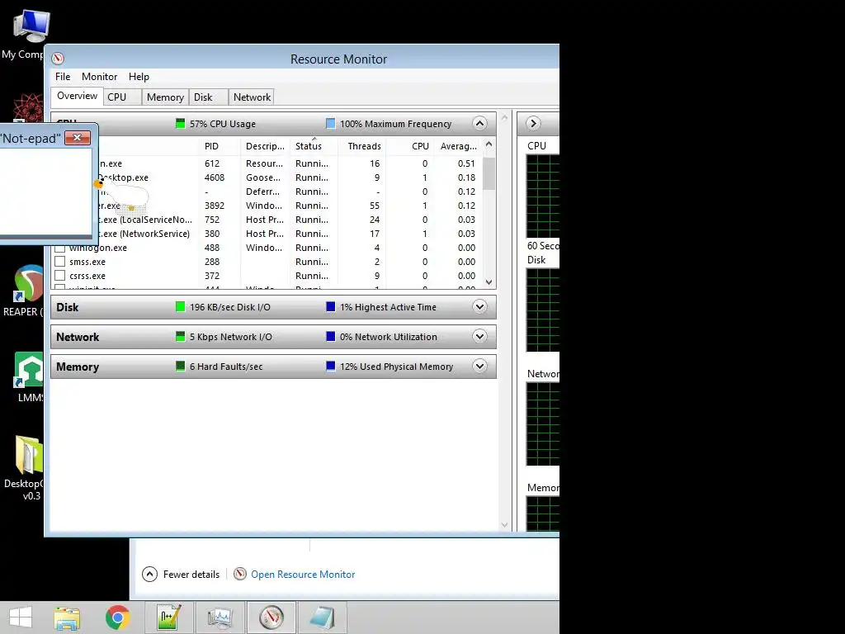Open the File menu
This screenshot has height=634, width=845.
pyautogui.click(x=63, y=77)
